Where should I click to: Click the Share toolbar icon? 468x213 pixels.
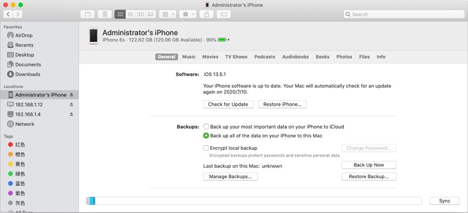(x=206, y=14)
